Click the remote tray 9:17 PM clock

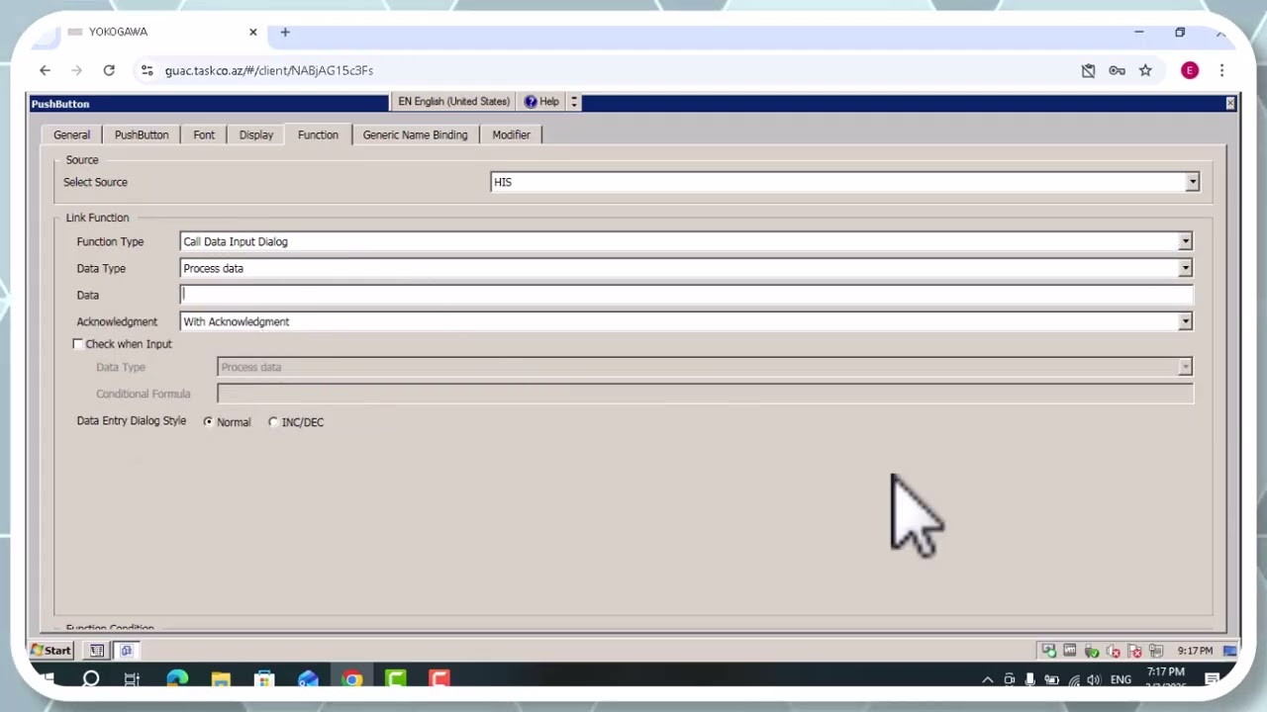pyautogui.click(x=1195, y=651)
